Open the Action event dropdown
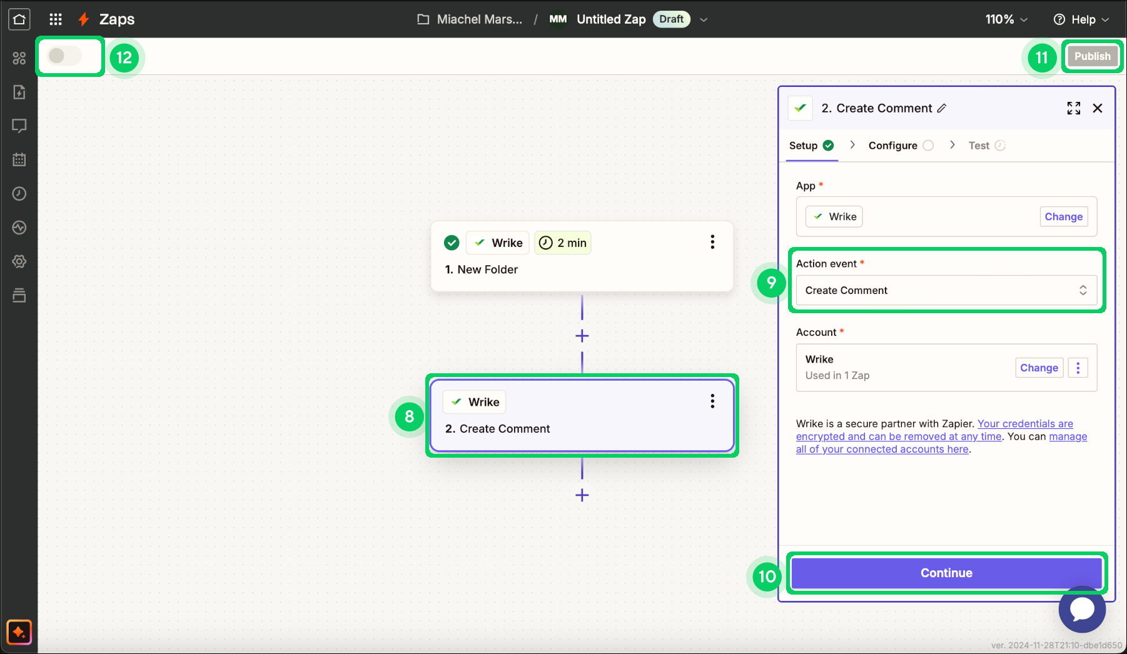This screenshot has height=654, width=1127. [x=946, y=290]
